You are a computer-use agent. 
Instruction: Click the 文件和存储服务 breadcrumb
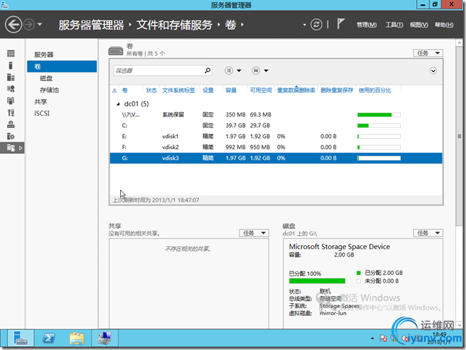click(174, 25)
